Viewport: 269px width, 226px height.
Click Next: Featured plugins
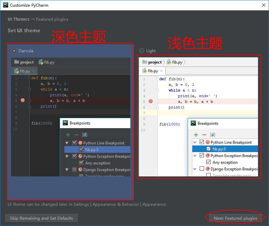coord(235,217)
